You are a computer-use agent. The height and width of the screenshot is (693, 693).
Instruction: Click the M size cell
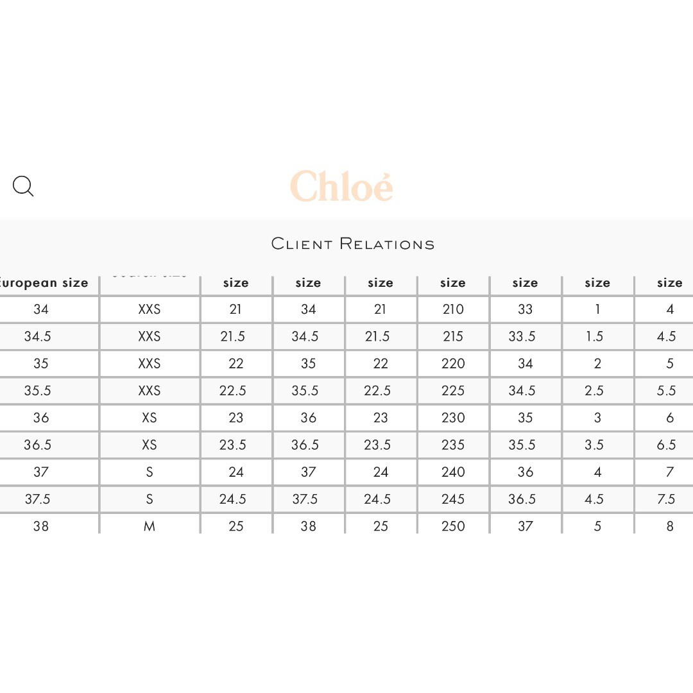[150, 526]
